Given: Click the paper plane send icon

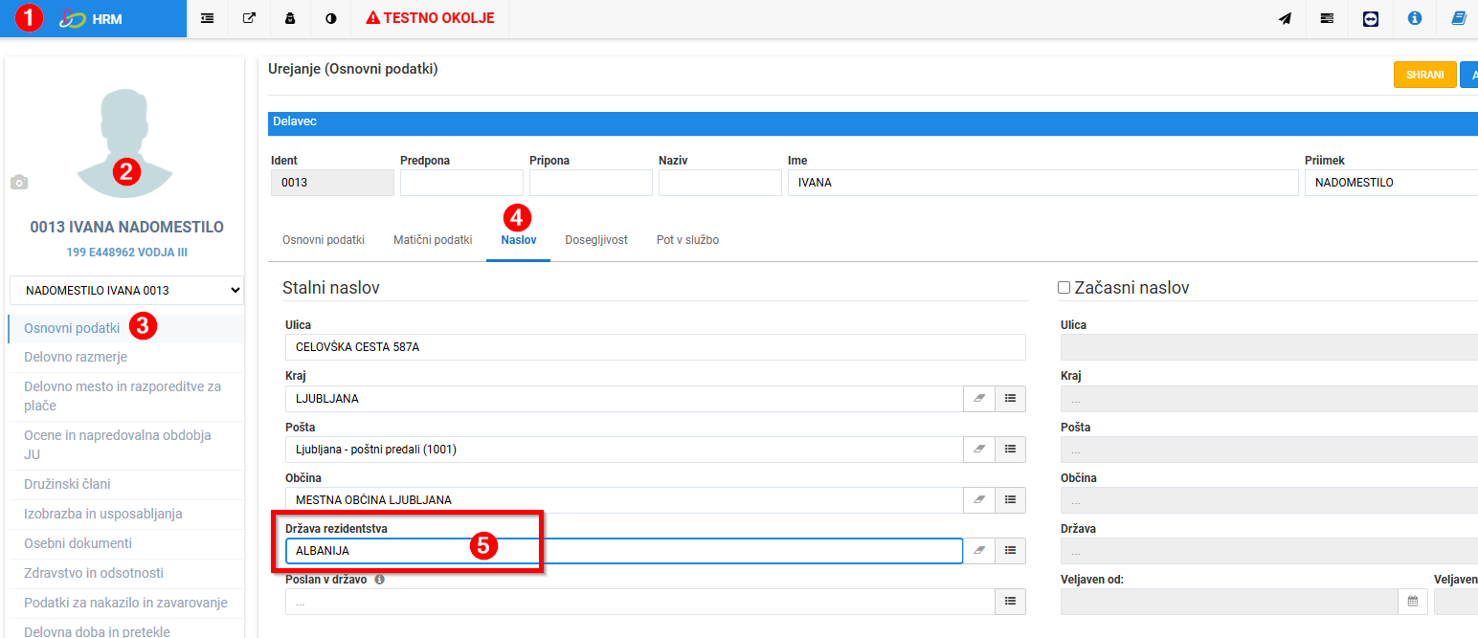Looking at the screenshot, I should pos(1285,18).
